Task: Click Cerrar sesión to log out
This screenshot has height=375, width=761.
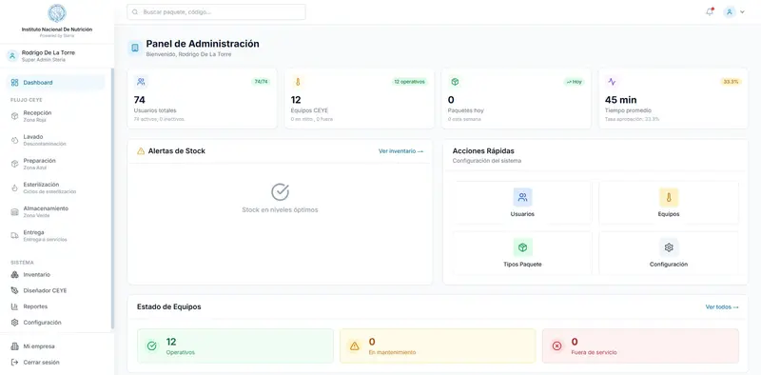Action: click(x=56, y=363)
